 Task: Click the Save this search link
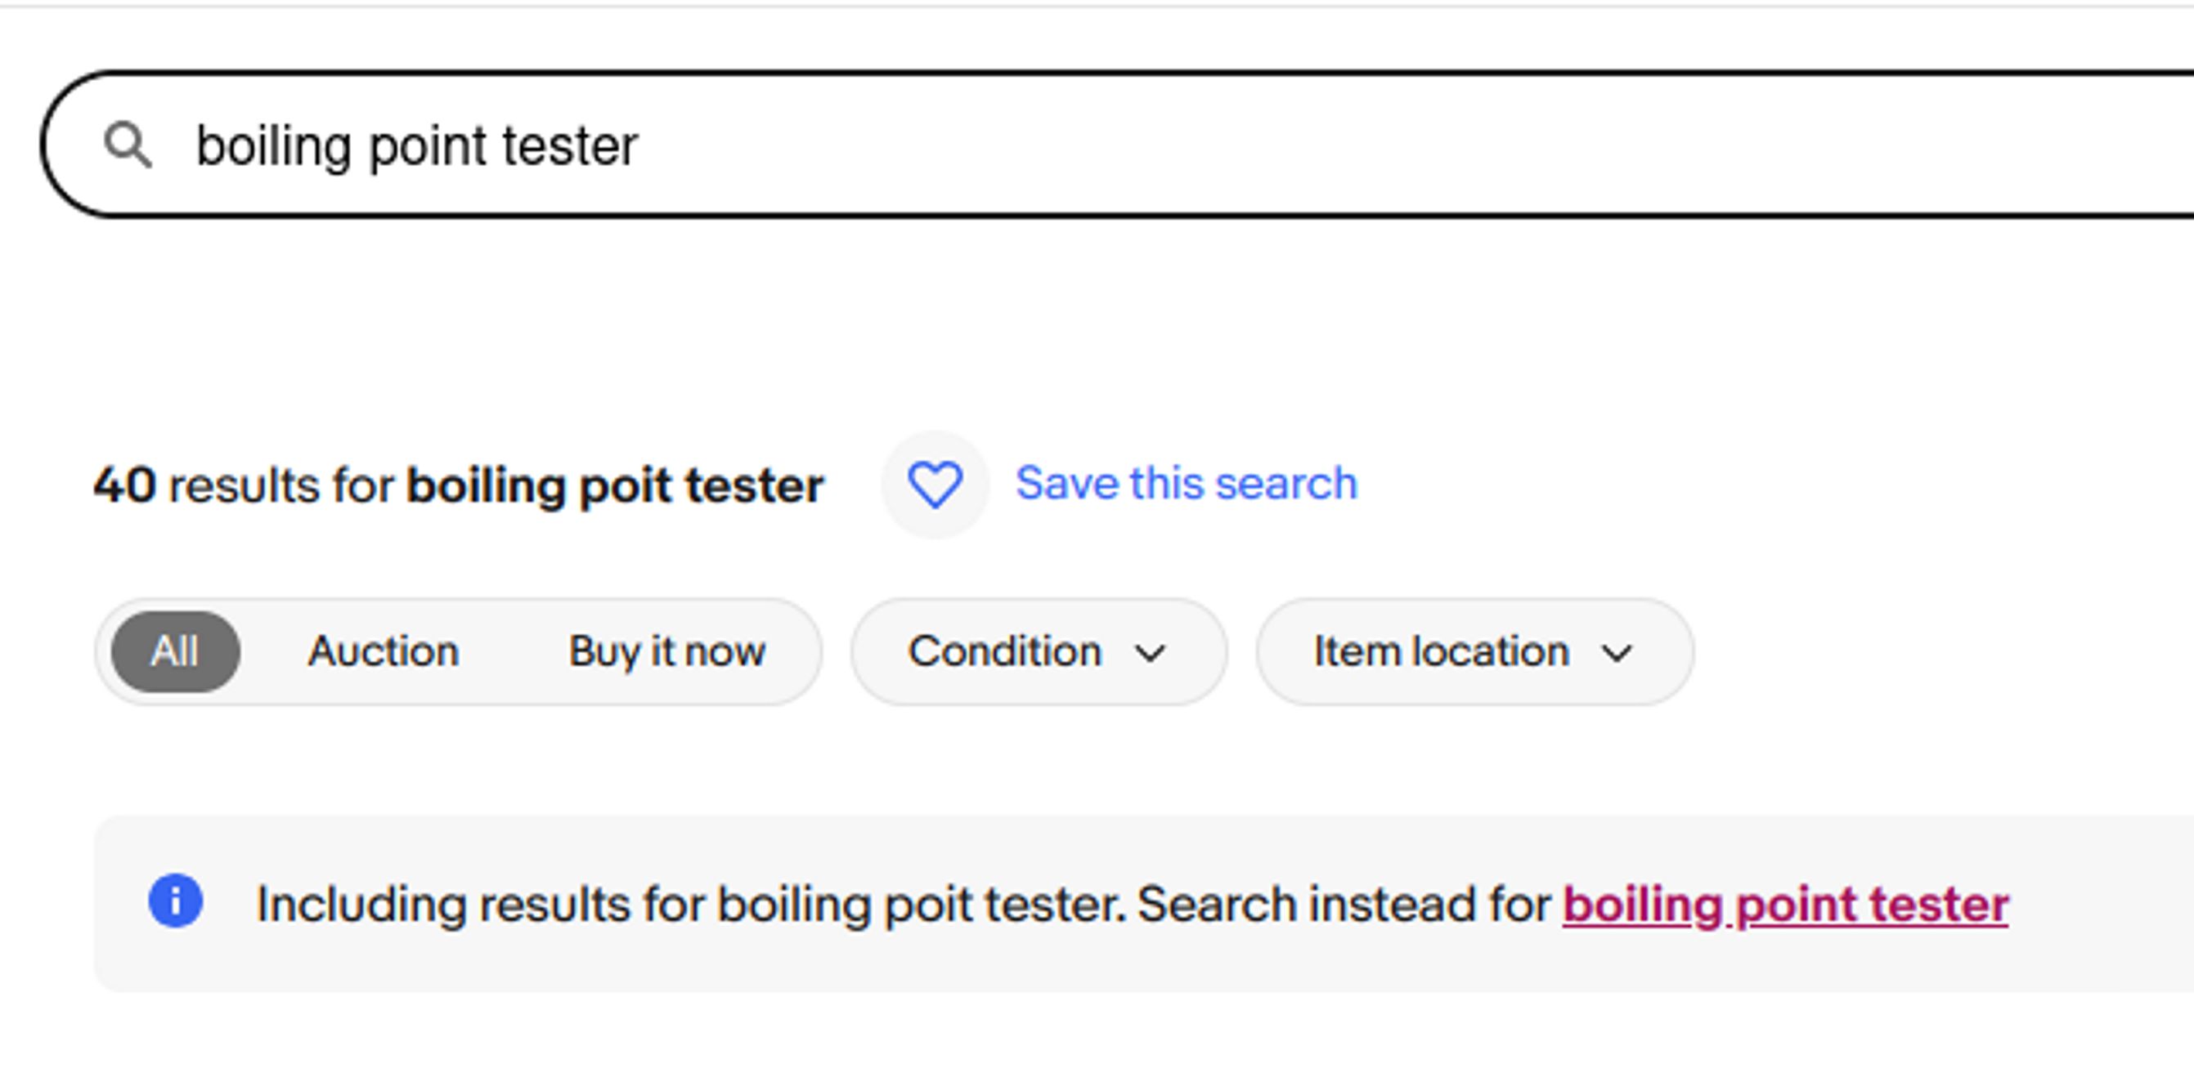[x=1186, y=484]
